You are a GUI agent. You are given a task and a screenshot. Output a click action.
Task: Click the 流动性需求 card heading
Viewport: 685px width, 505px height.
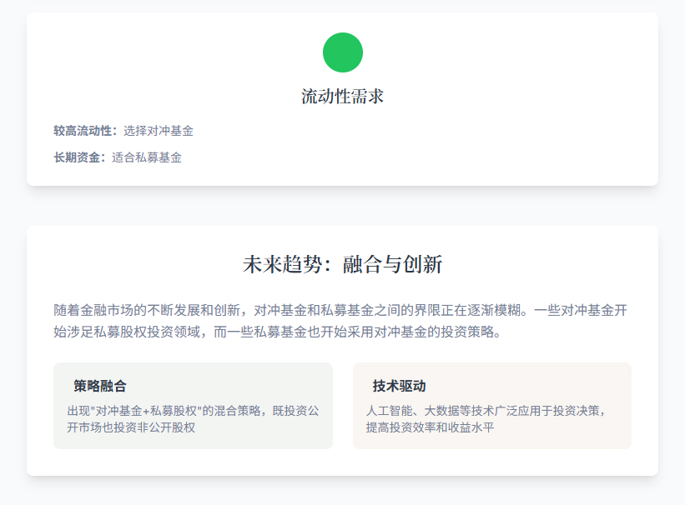click(342, 97)
